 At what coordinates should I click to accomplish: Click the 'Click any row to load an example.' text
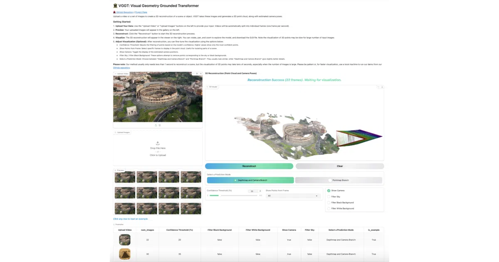[131, 219]
